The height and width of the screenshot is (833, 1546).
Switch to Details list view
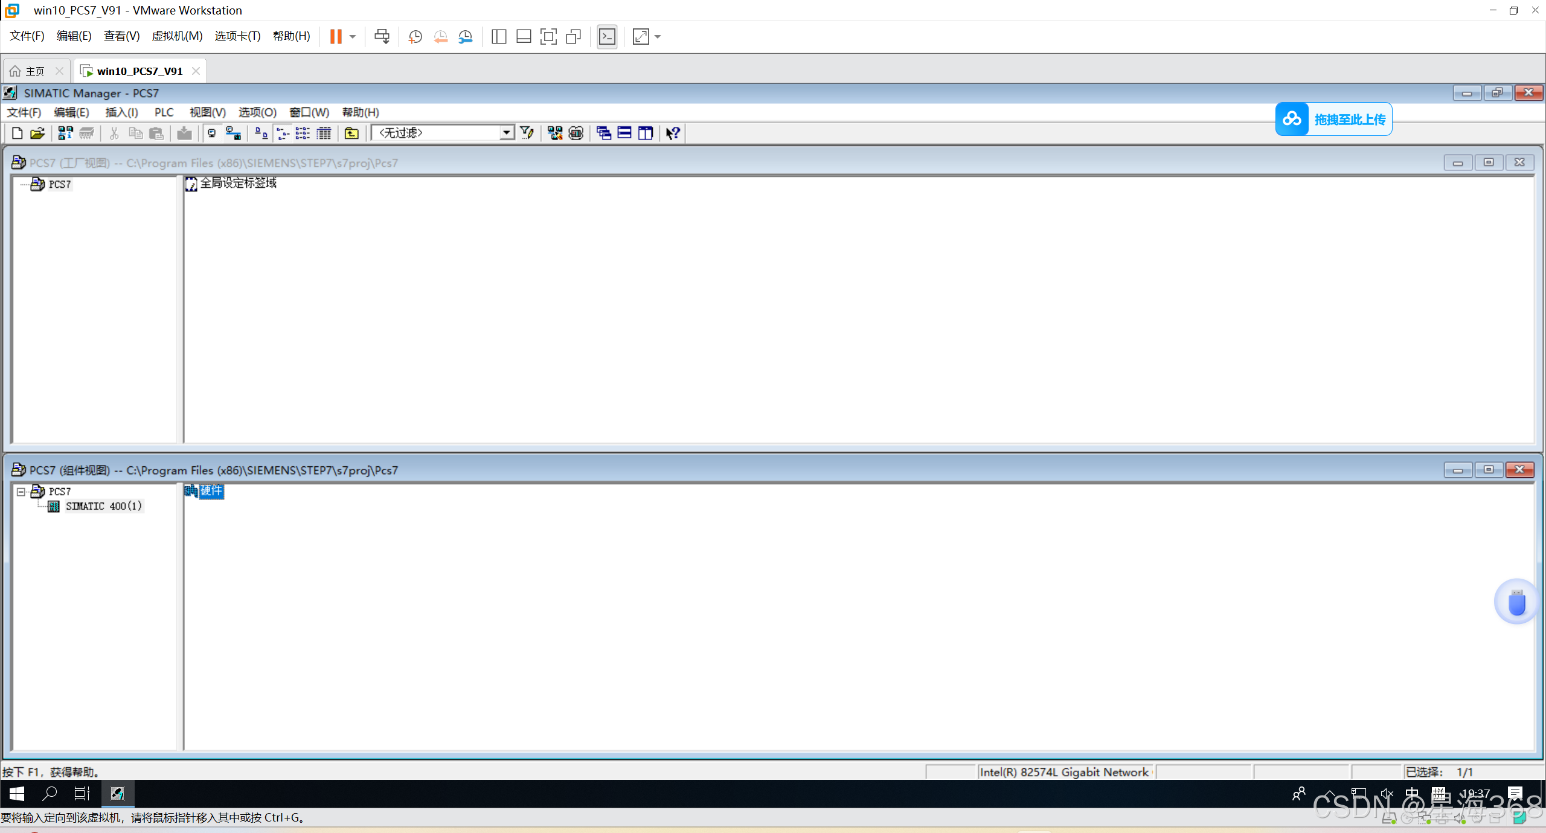point(324,133)
